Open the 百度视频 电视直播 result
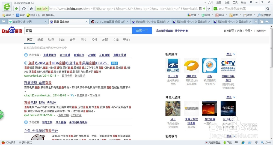This screenshot has height=145, width=273. click(x=38, y=83)
